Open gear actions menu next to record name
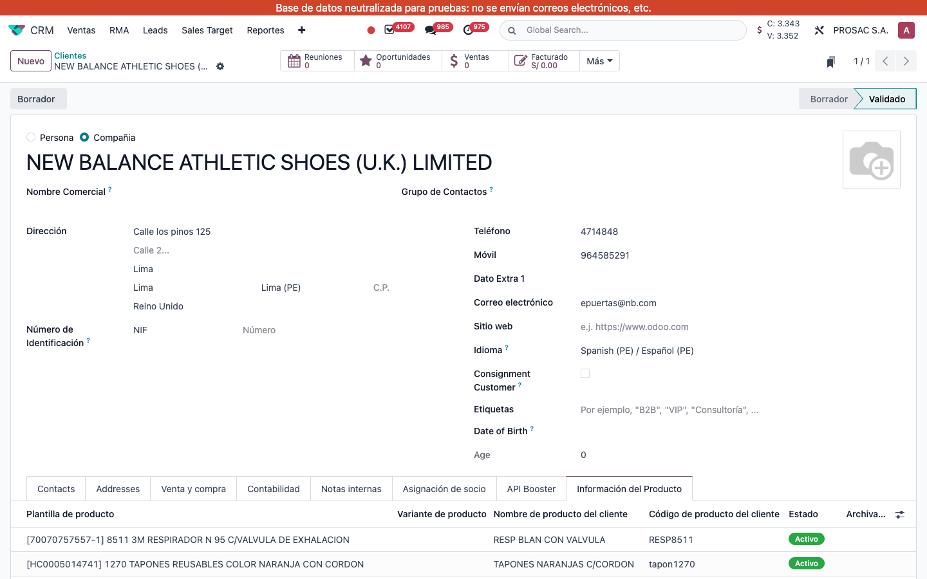Image resolution: width=927 pixels, height=579 pixels. tap(220, 66)
